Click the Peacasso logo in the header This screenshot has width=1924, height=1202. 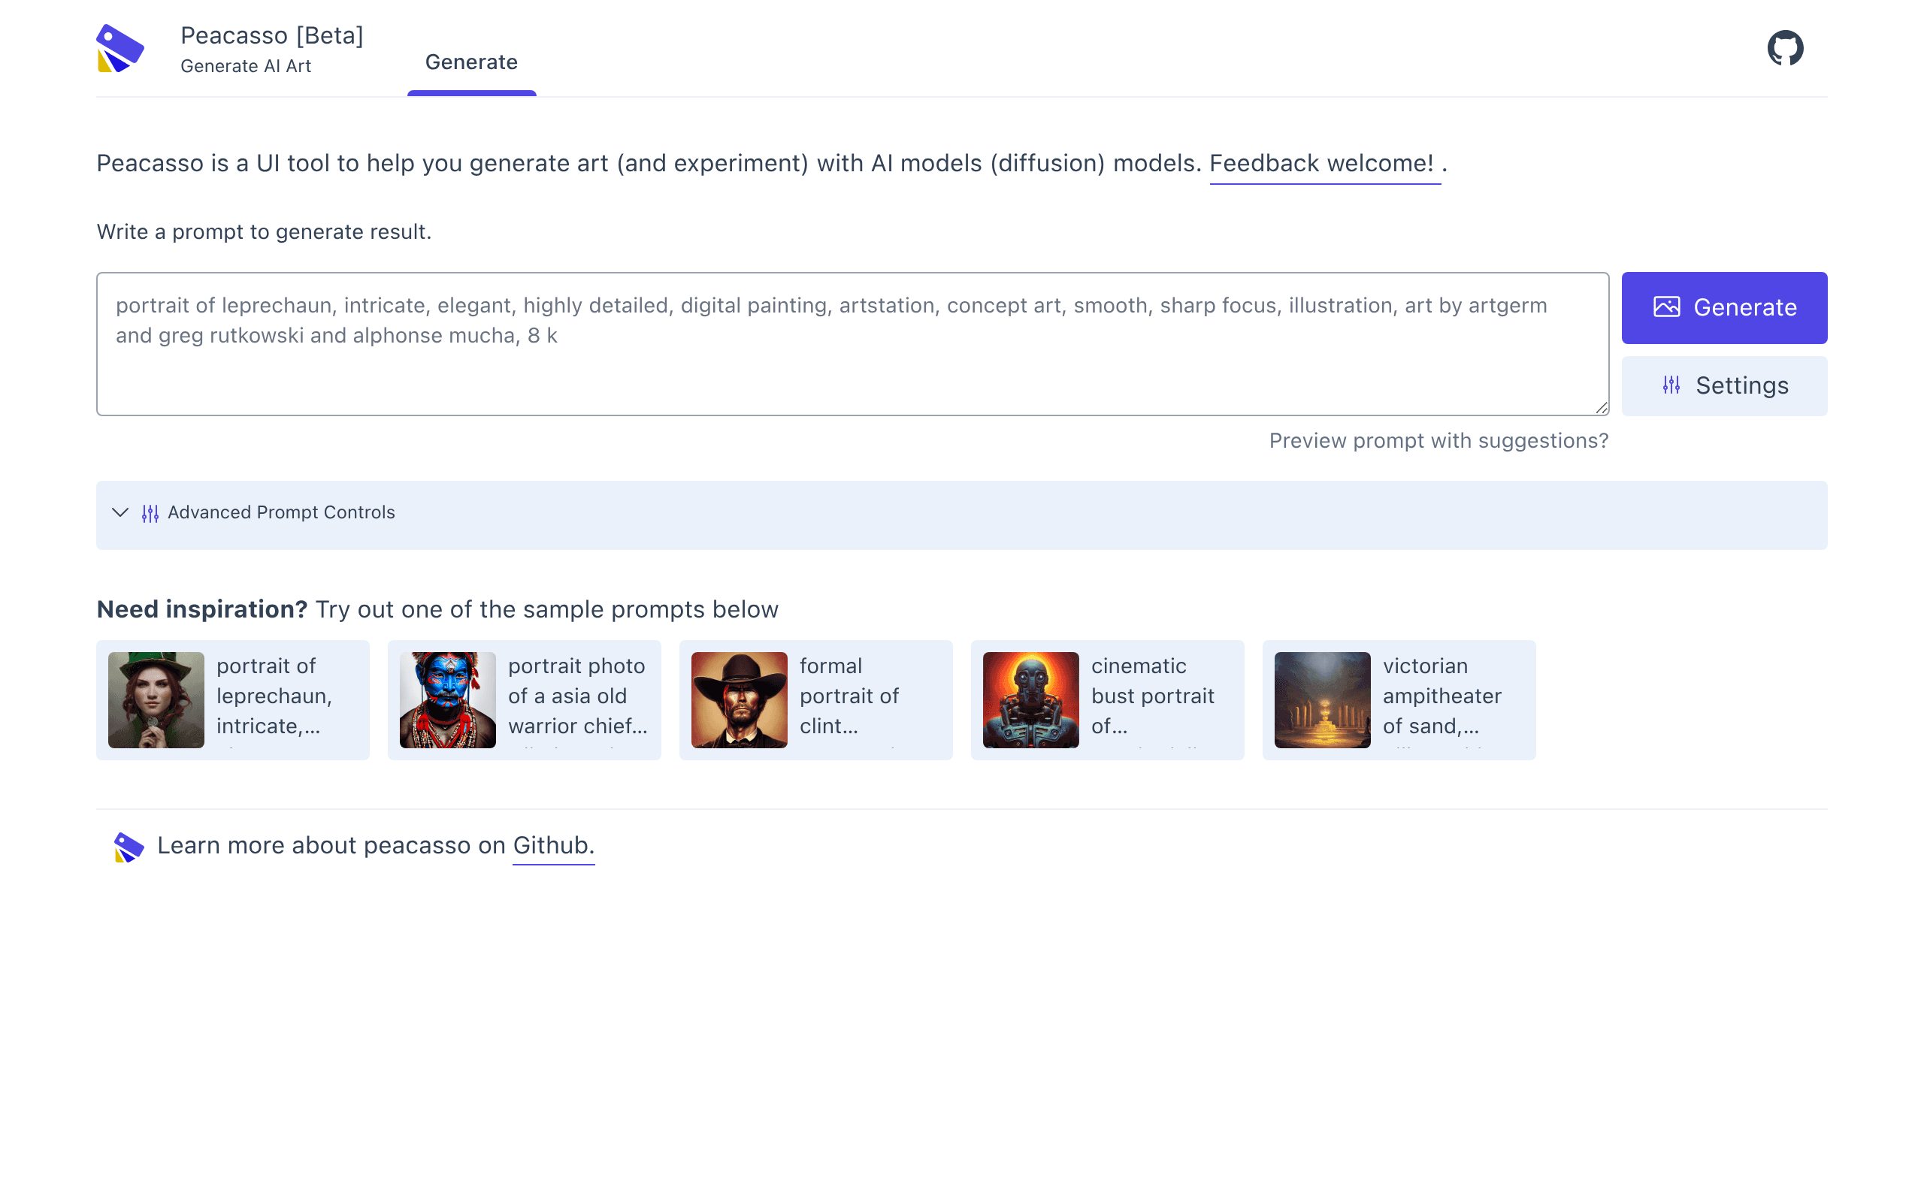120,47
